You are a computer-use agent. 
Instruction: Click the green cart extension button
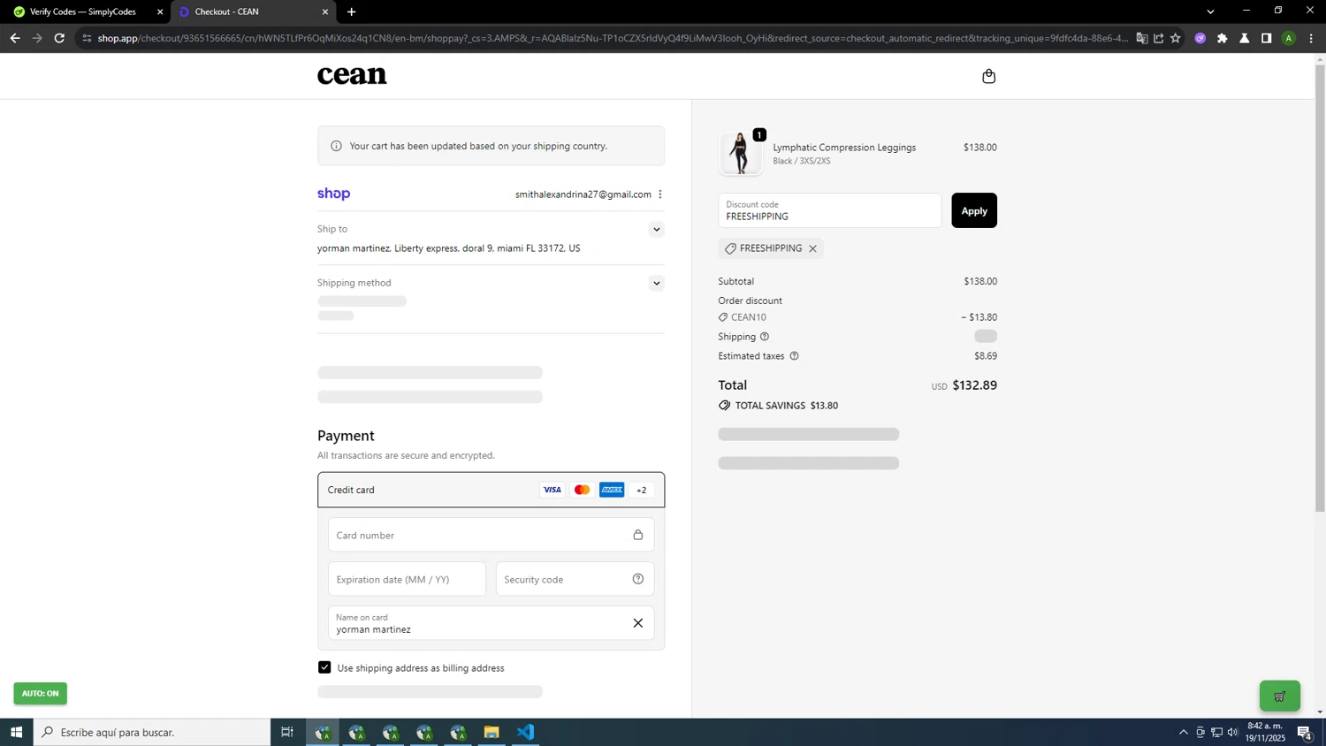1279,696
